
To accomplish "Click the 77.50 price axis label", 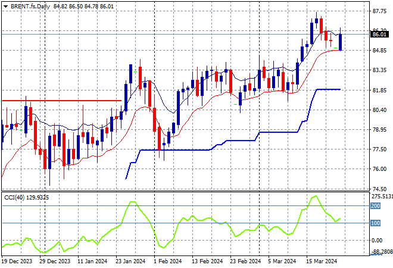I will point(379,149).
